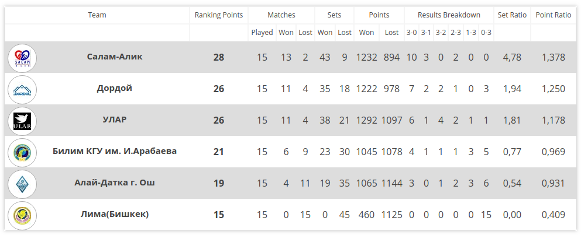Click the Set Ratio column header

click(x=512, y=15)
